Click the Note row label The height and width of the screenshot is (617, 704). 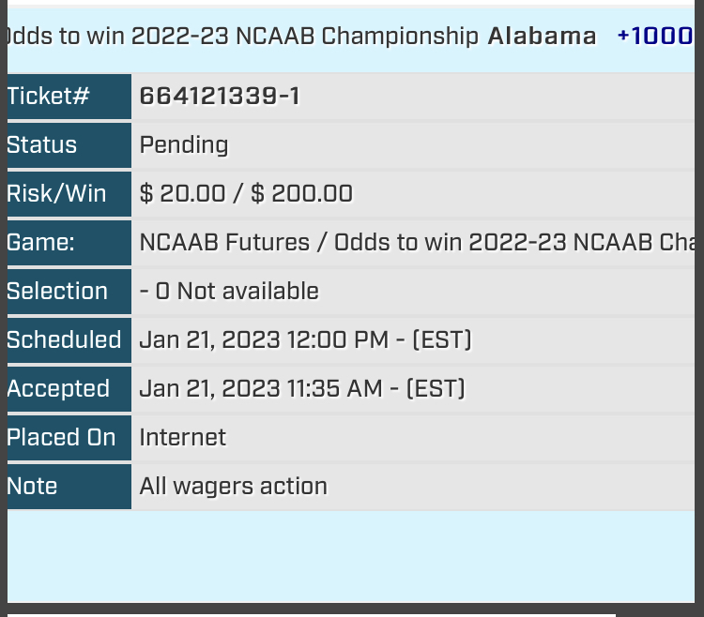pos(32,487)
